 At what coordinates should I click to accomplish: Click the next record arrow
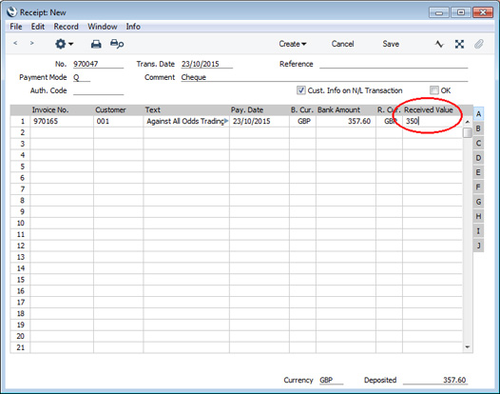(x=31, y=43)
